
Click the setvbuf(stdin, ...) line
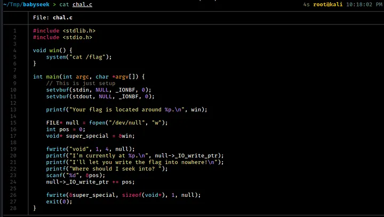99,90
